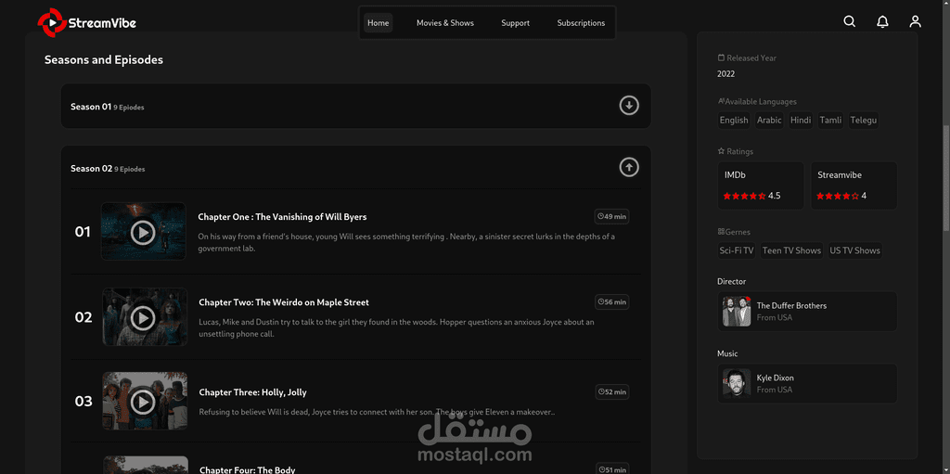This screenshot has width=950, height=474.
Task: Click the IMDb rating stars
Action: point(744,196)
